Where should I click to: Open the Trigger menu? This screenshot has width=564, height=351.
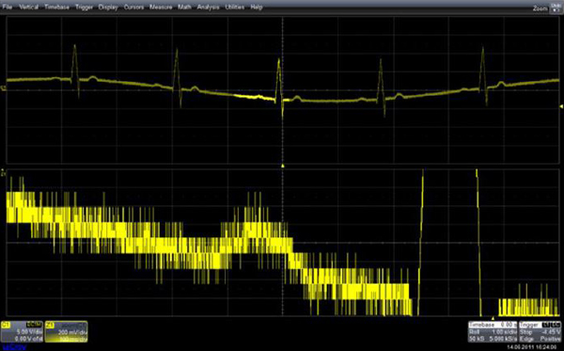[85, 7]
